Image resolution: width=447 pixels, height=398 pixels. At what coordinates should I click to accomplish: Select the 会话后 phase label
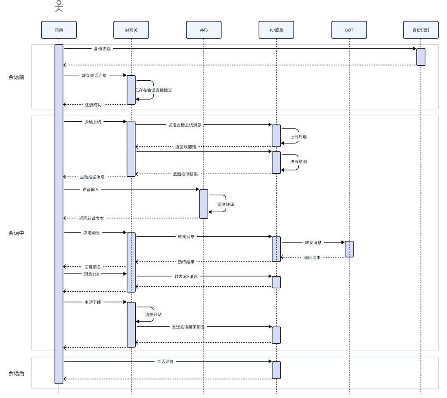click(x=16, y=373)
